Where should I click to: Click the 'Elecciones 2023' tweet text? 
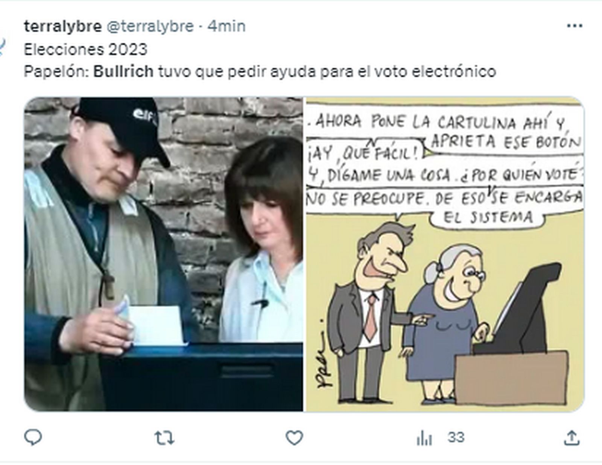pyautogui.click(x=85, y=49)
